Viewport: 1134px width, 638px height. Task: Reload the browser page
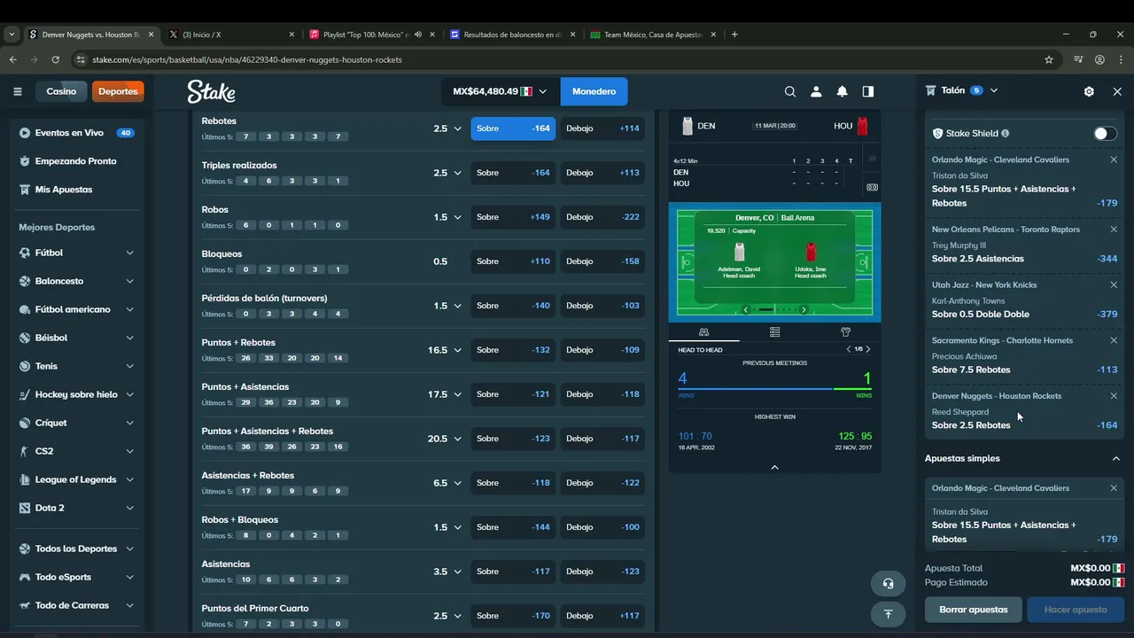(x=55, y=59)
